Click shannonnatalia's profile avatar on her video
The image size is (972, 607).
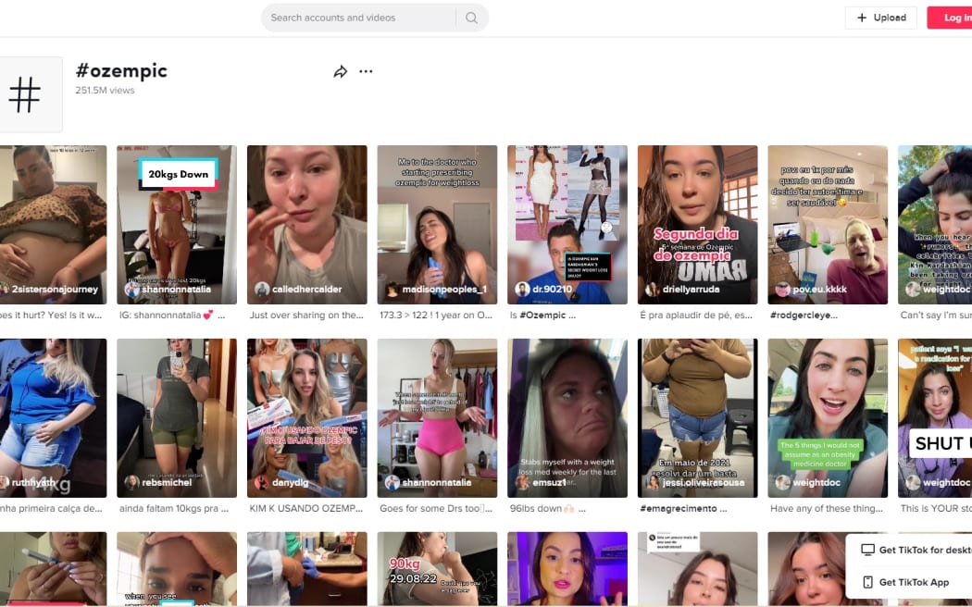point(130,288)
